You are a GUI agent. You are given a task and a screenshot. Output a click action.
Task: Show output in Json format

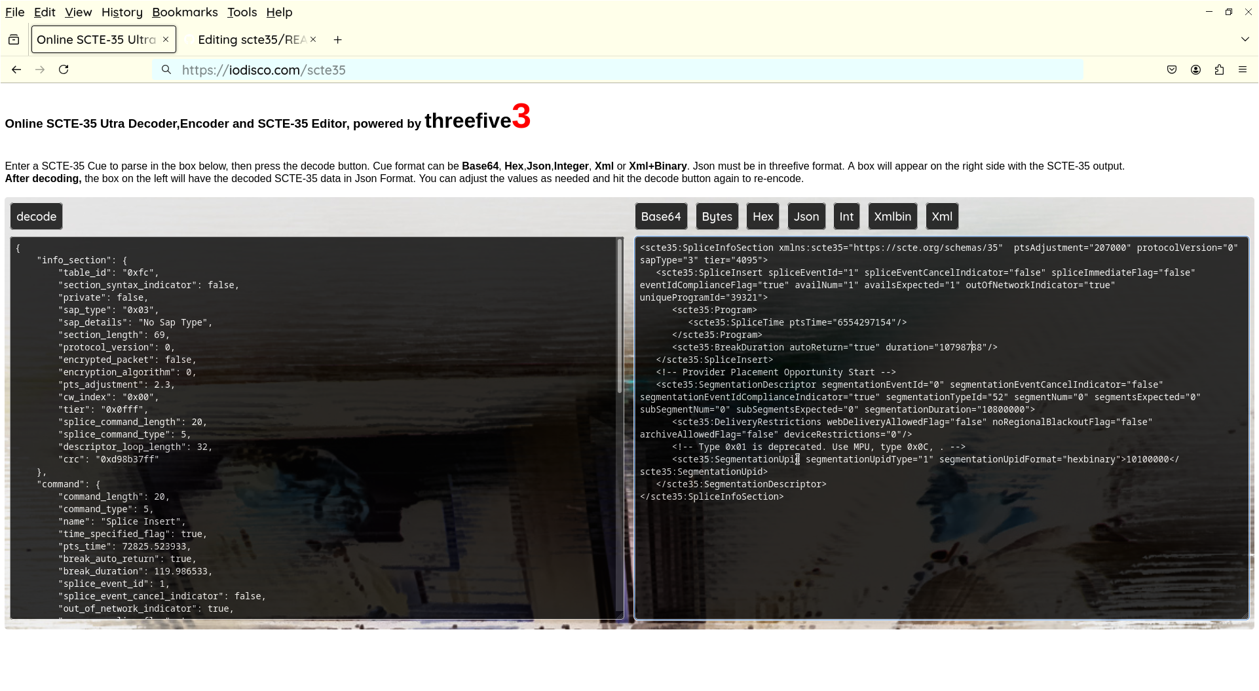[x=806, y=217]
